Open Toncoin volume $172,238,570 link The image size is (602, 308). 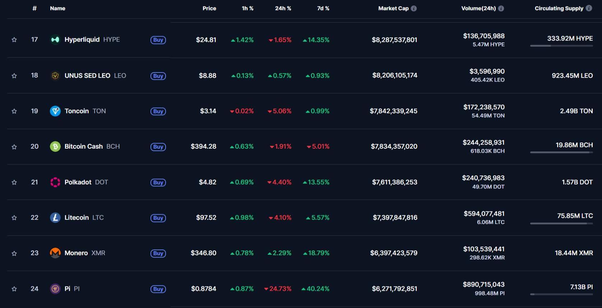[x=484, y=107]
